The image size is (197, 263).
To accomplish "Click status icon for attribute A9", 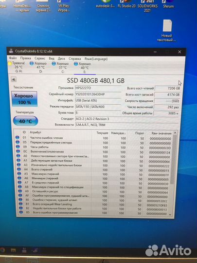I will pos(20,191).
